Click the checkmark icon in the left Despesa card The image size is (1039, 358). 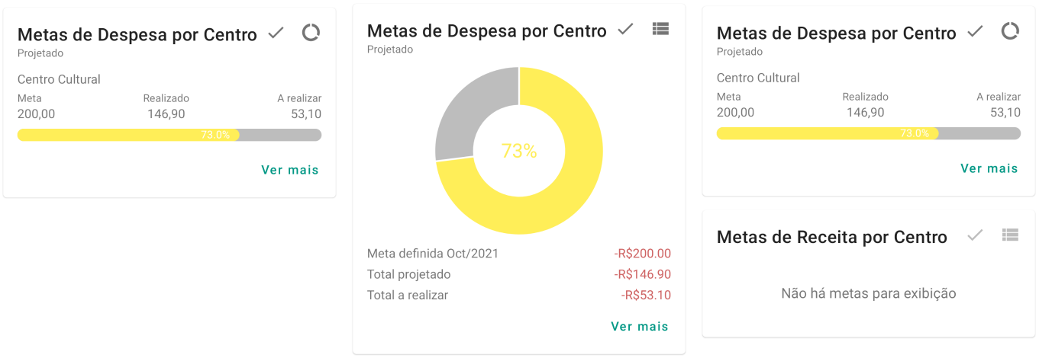(276, 34)
